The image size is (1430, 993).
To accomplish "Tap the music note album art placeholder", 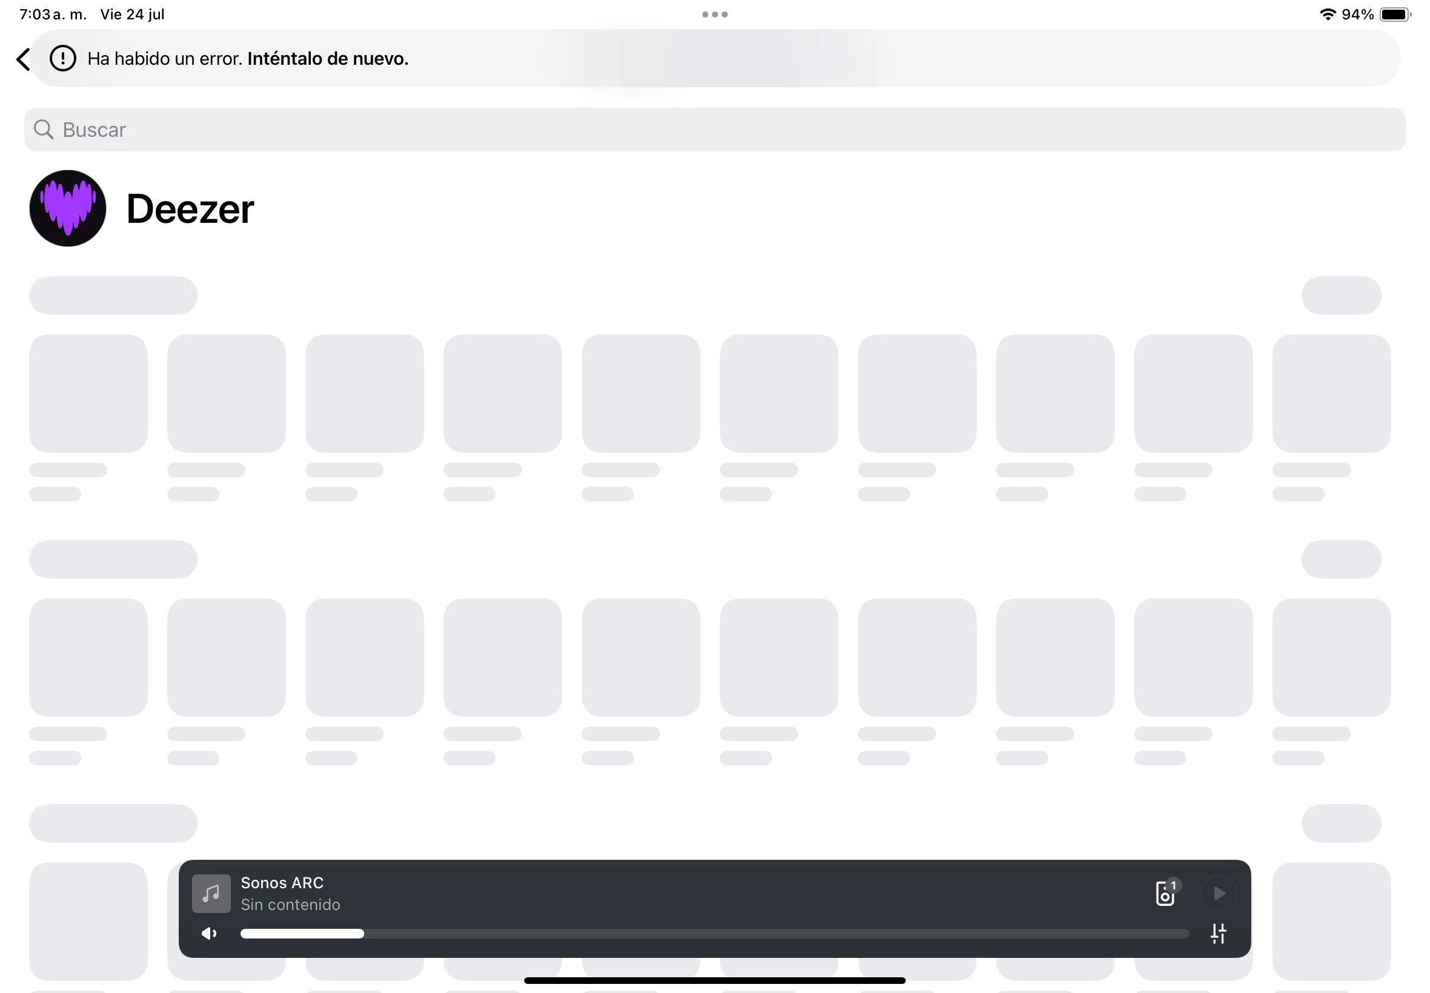I will point(211,894).
